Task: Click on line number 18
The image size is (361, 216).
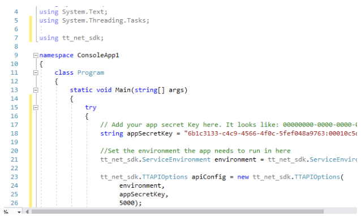Action: point(14,133)
